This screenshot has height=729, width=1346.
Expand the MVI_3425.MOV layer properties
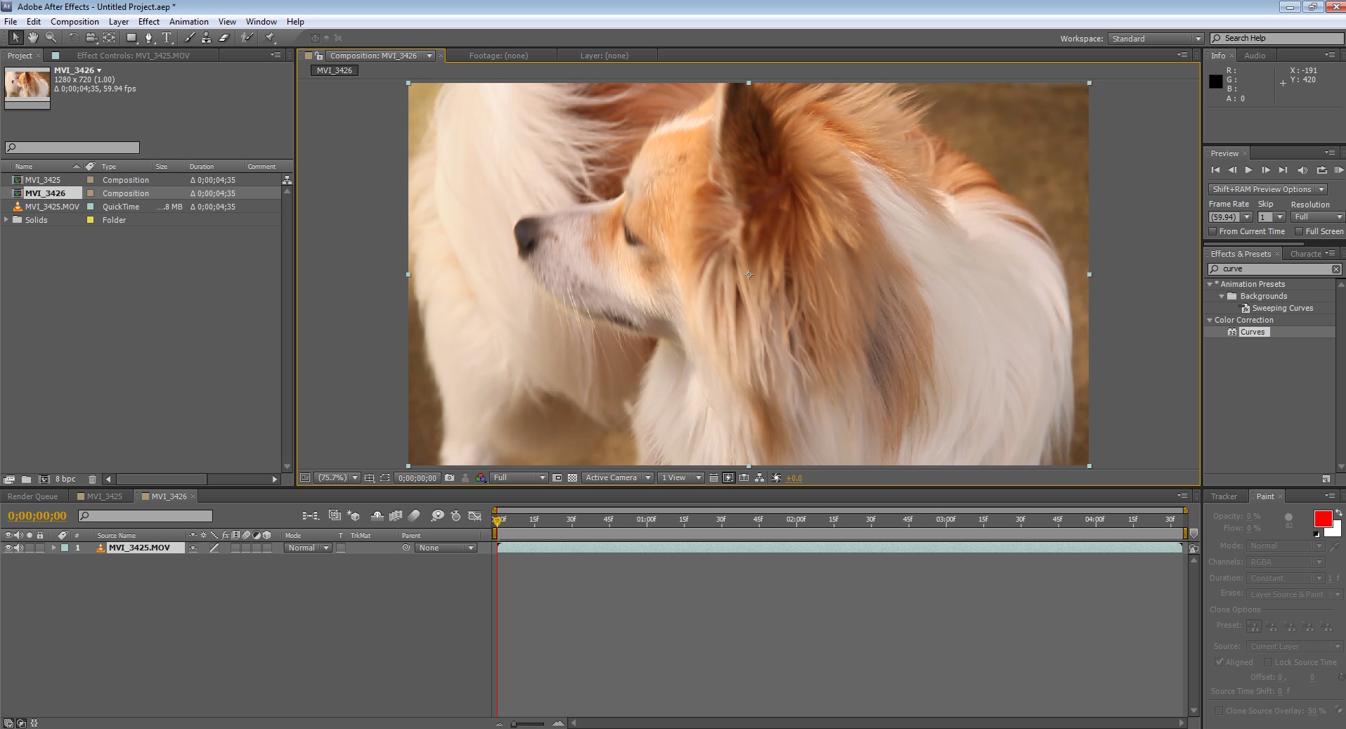[53, 548]
